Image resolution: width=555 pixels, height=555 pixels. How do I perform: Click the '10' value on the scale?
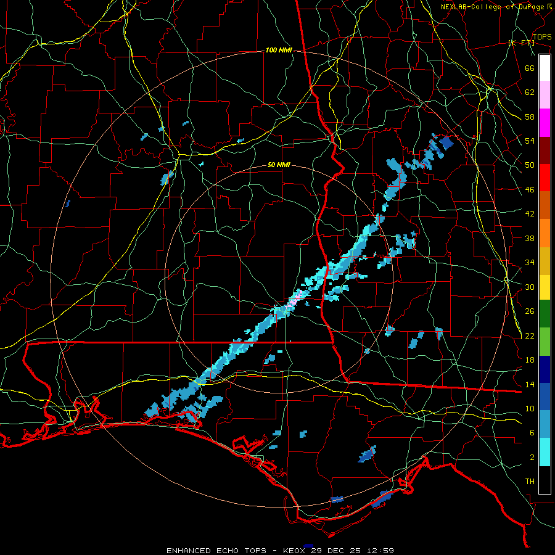point(530,408)
